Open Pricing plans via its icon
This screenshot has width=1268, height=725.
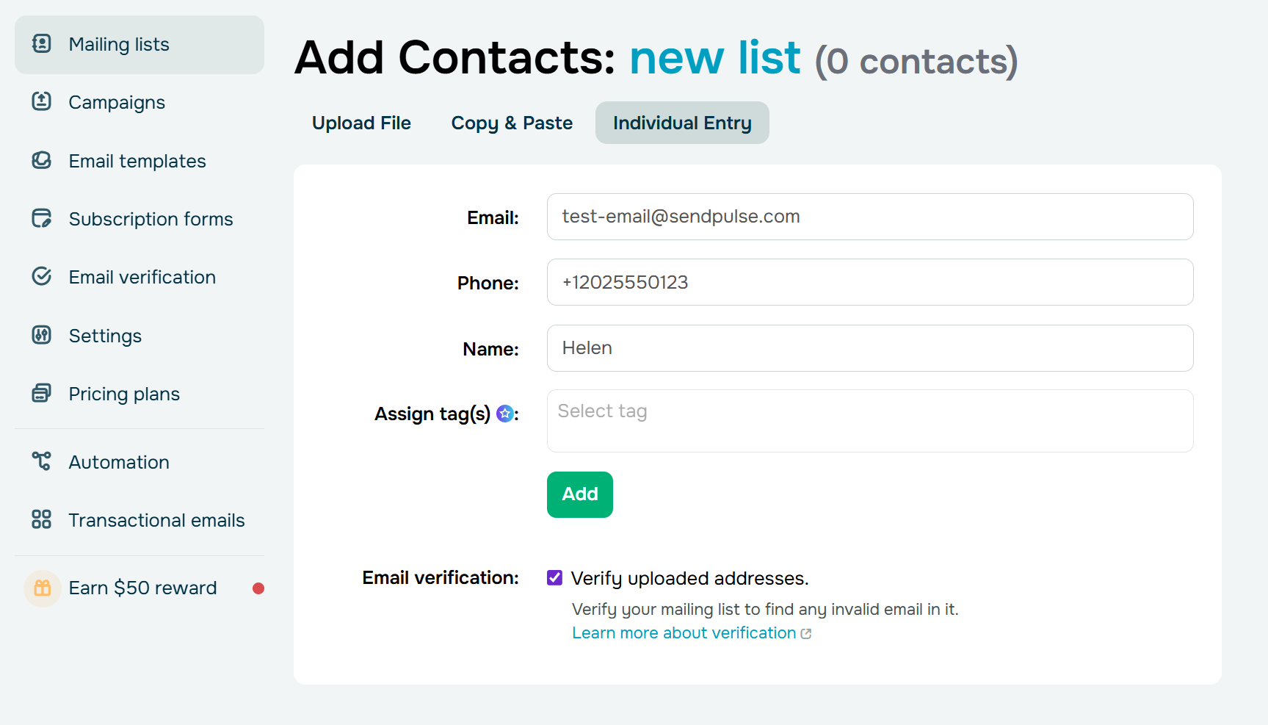coord(42,393)
